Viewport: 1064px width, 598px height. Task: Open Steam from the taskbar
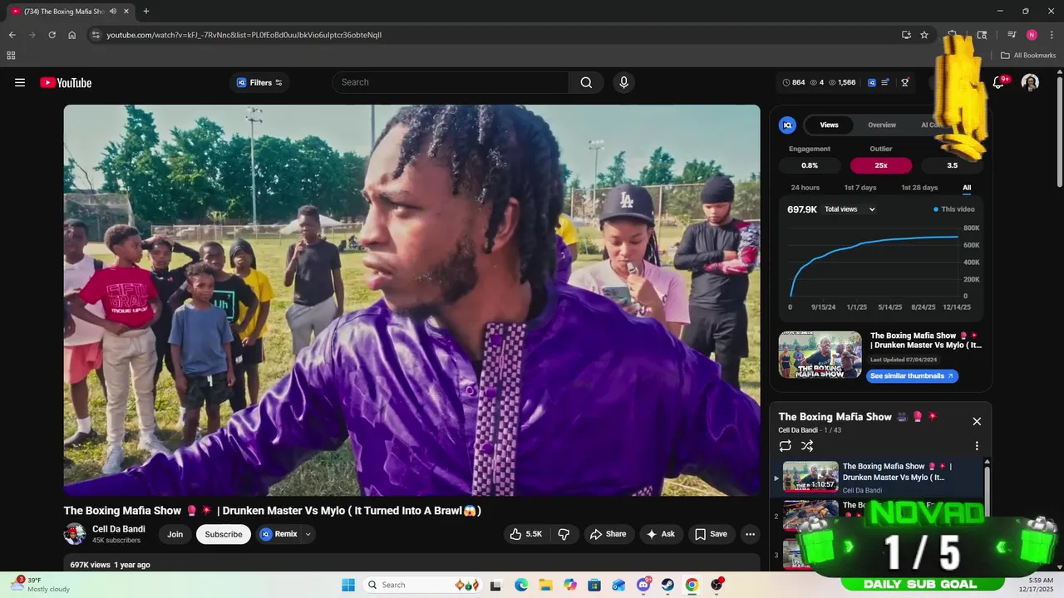tap(667, 585)
